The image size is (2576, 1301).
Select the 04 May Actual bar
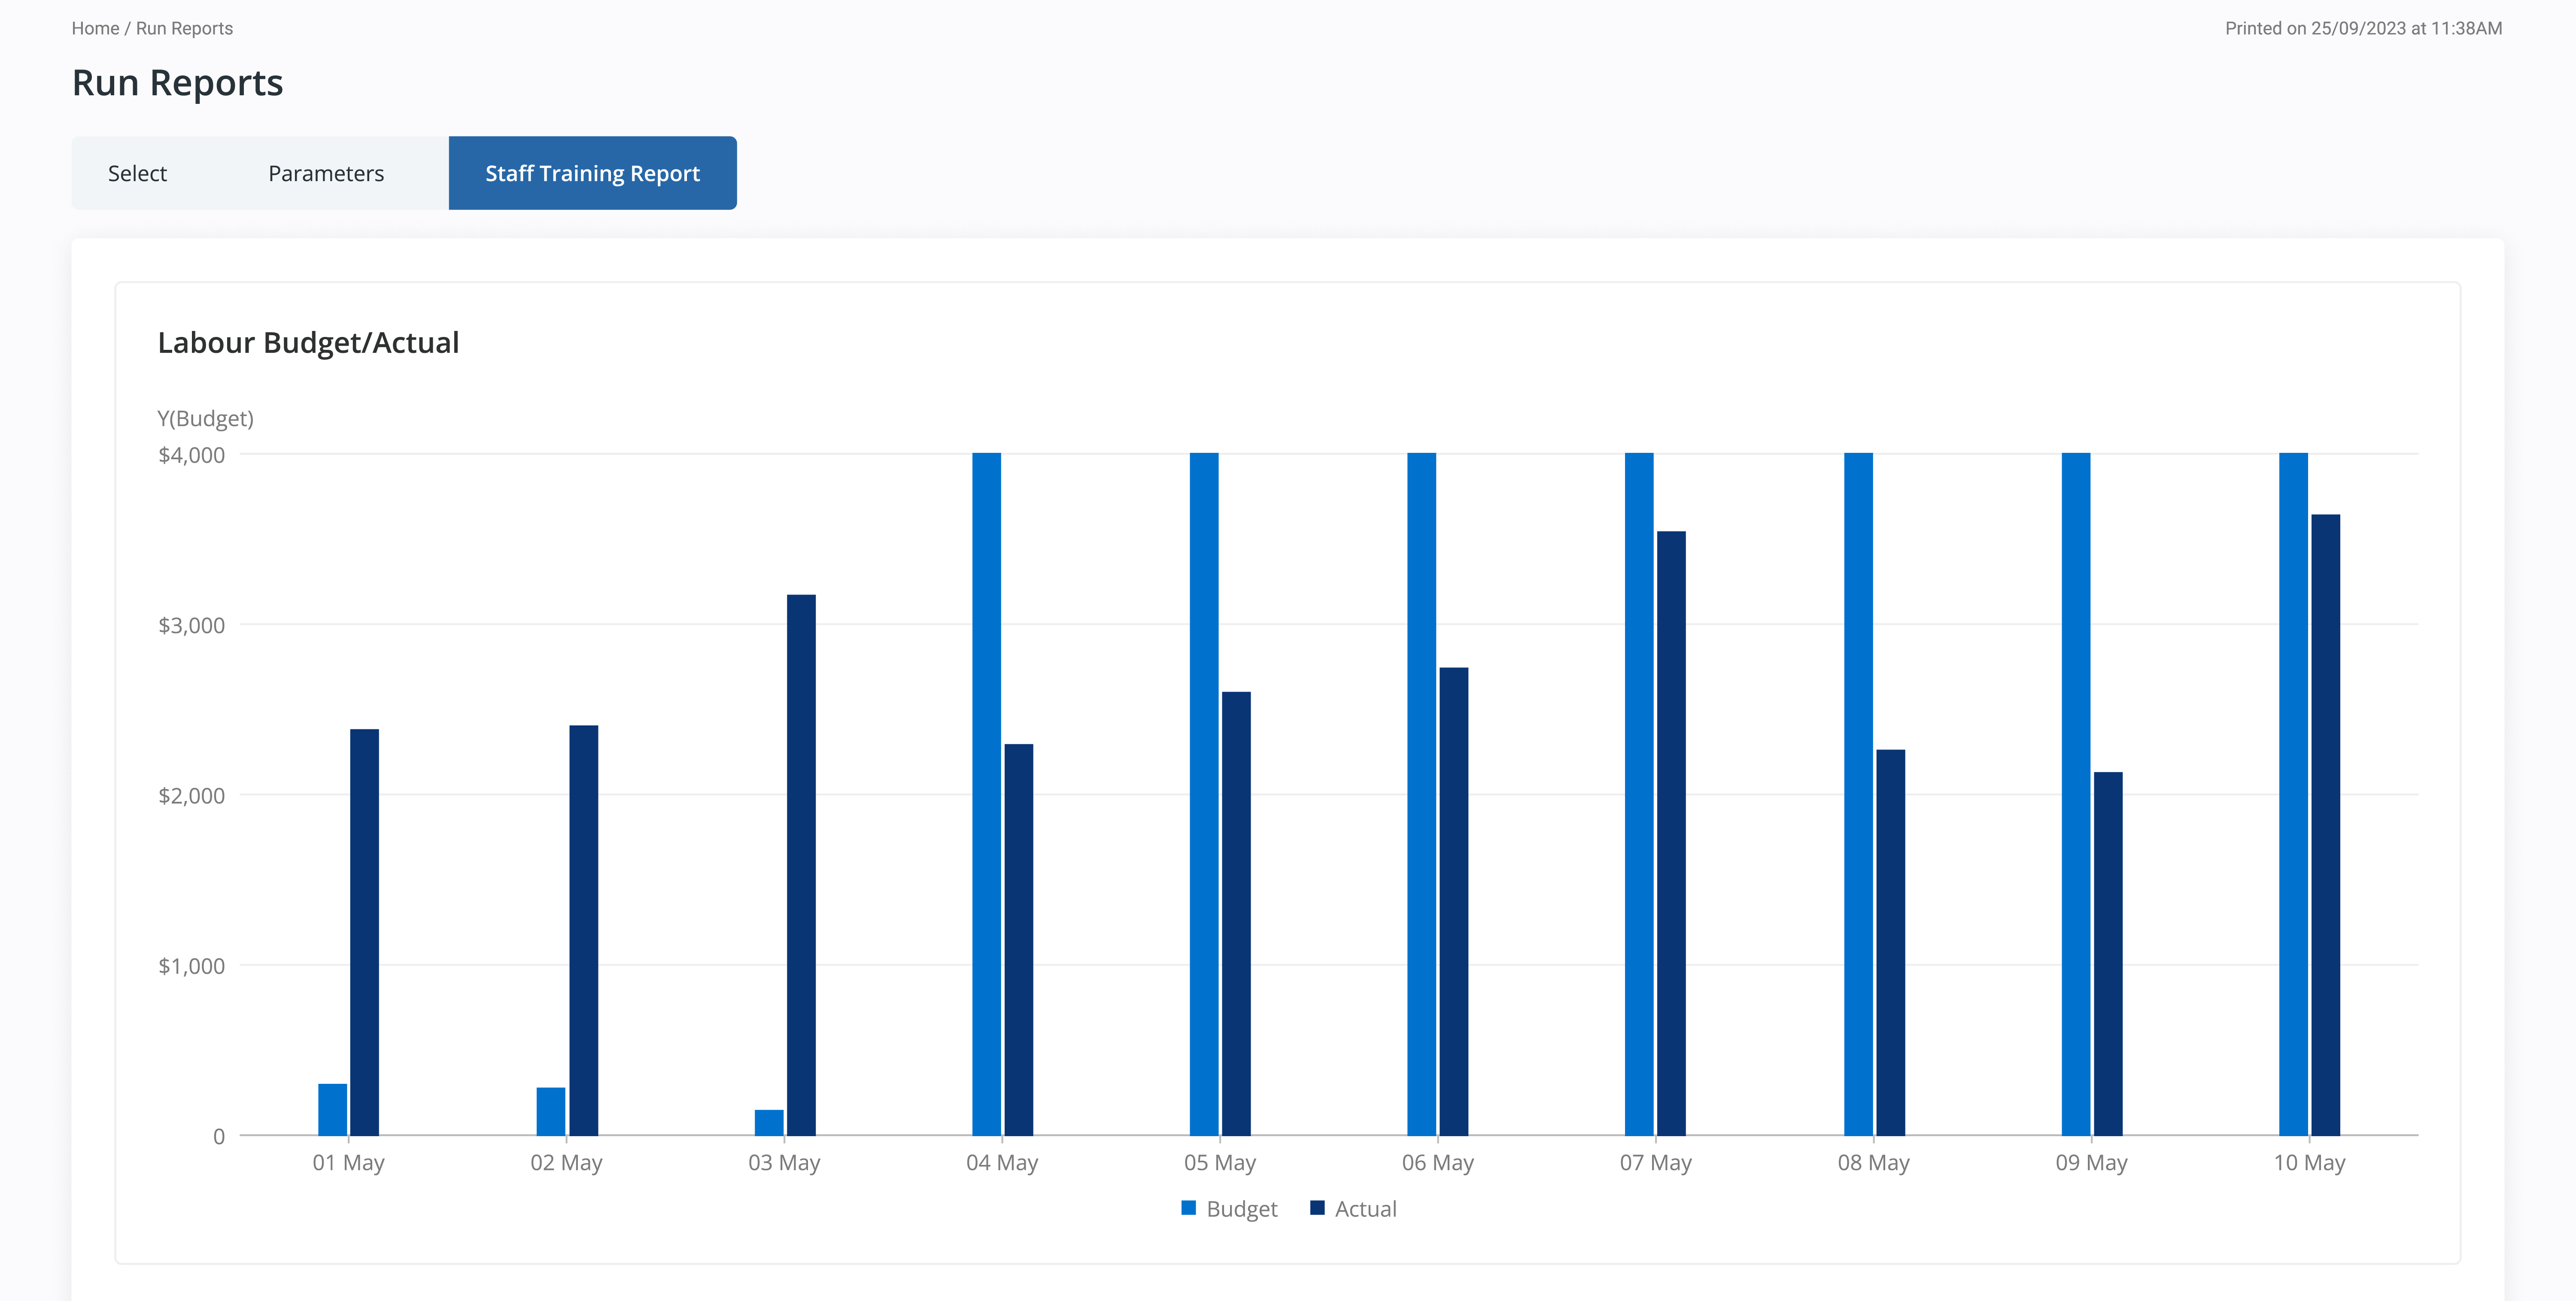[x=1019, y=939]
